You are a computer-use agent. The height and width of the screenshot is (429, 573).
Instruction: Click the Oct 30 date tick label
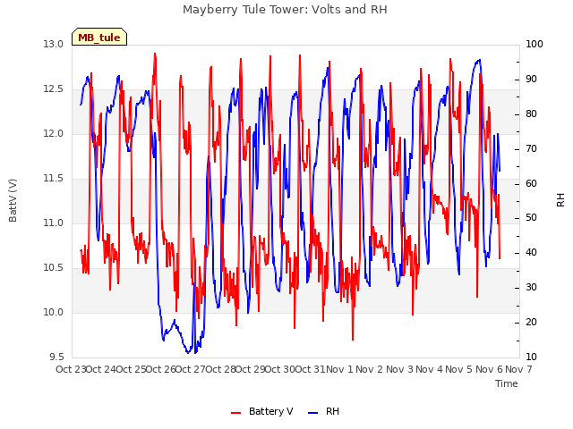[x=280, y=369]
